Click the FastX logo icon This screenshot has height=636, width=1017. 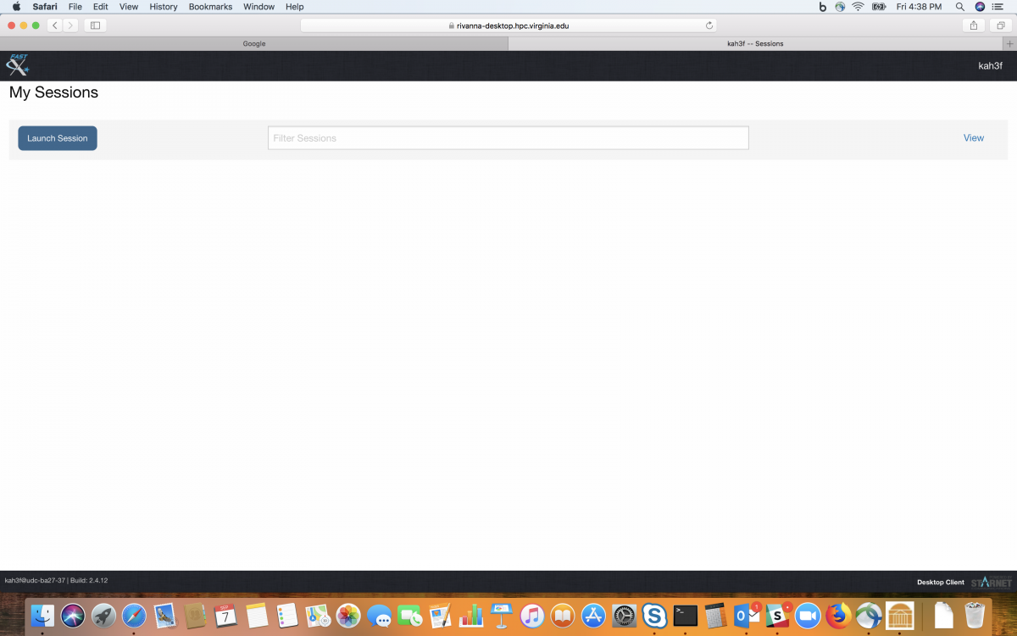[x=17, y=65]
